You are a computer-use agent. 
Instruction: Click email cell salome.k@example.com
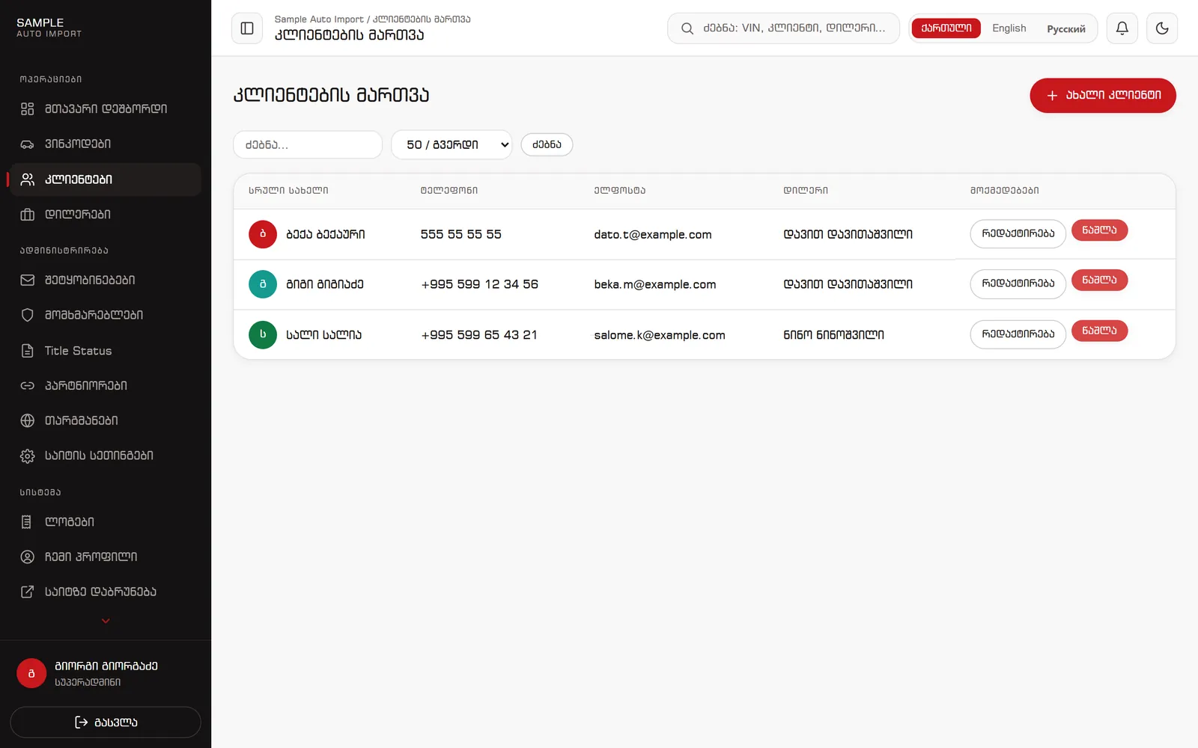[660, 335]
